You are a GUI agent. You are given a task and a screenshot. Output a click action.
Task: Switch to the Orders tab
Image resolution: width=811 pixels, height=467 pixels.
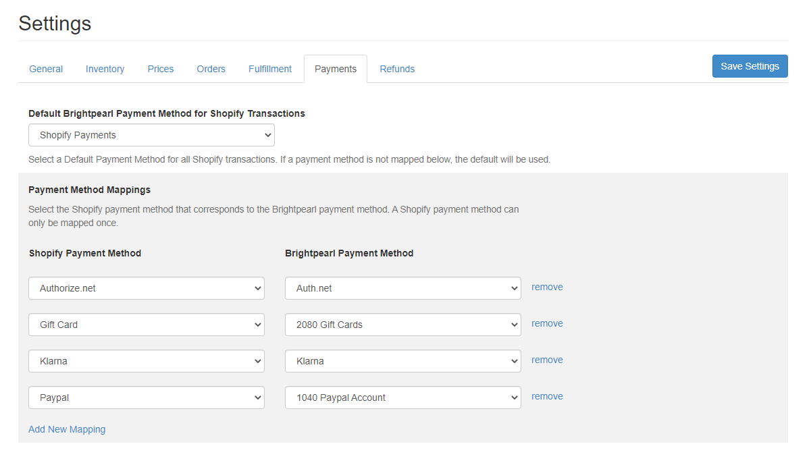[211, 69]
